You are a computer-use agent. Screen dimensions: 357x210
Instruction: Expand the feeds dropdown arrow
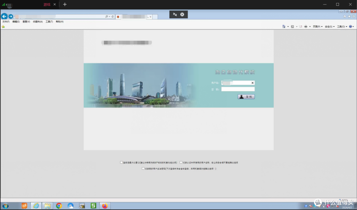coord(297,27)
